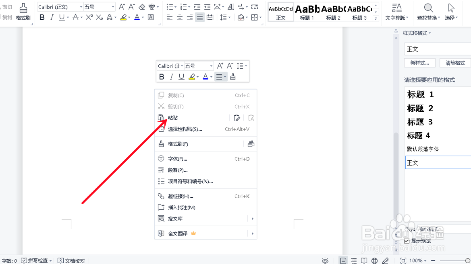Toggle Underline in the mini toolbar
Screen dimensions: 471x264
click(181, 77)
